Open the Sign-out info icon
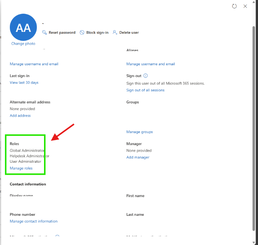 click(145, 75)
